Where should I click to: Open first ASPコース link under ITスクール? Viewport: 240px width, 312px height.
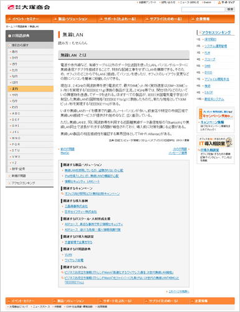(x=94, y=224)
